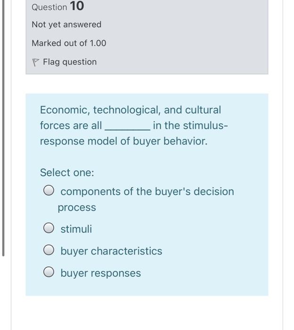Choose the "buyer characteristics" radio button
The height and width of the screenshot is (330, 294).
49,251
